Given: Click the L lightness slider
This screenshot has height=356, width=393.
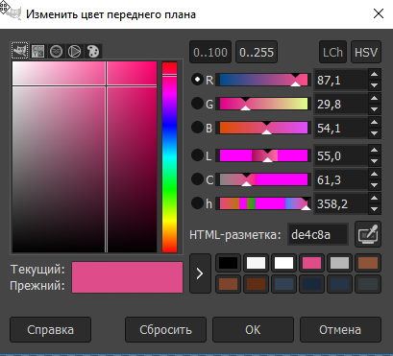Looking at the screenshot, I should click(263, 155).
